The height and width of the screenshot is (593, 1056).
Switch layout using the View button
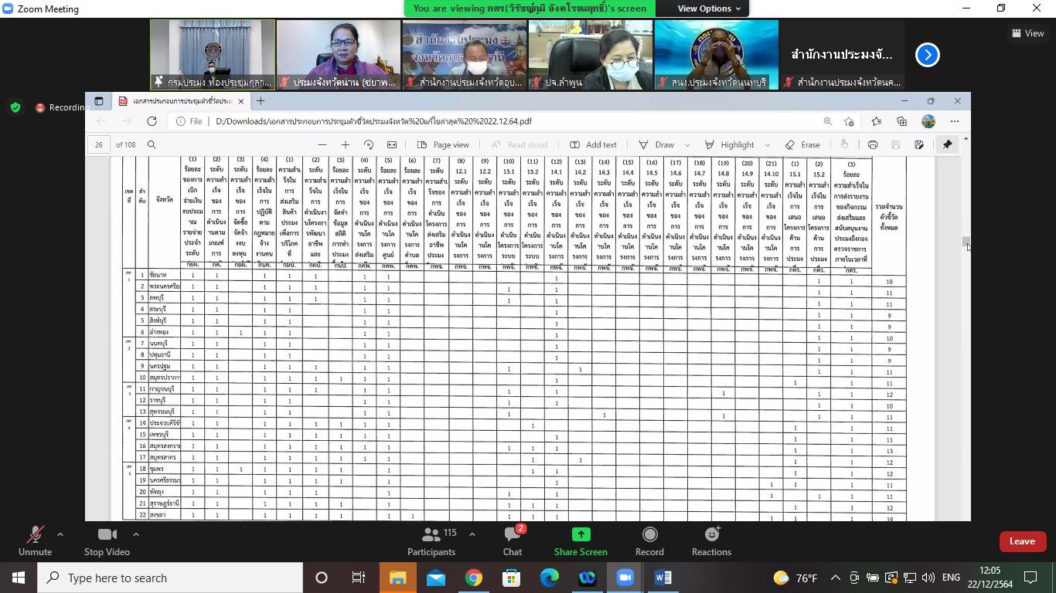coord(1027,33)
